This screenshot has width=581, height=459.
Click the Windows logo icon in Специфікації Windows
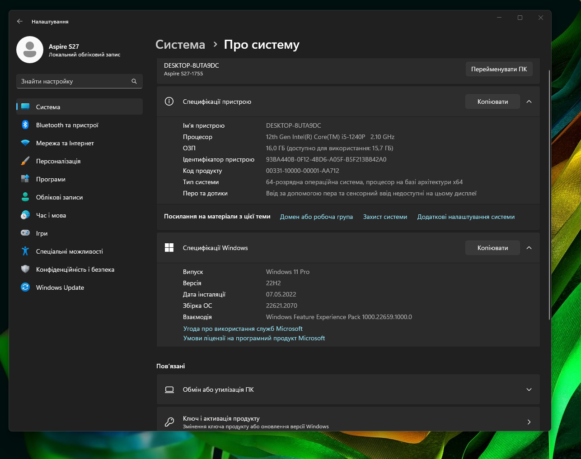coord(169,248)
